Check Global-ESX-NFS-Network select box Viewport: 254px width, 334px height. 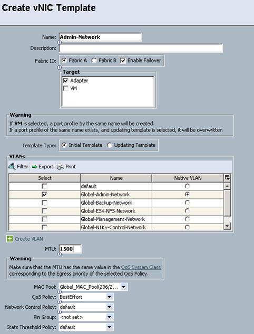pyautogui.click(x=44, y=211)
